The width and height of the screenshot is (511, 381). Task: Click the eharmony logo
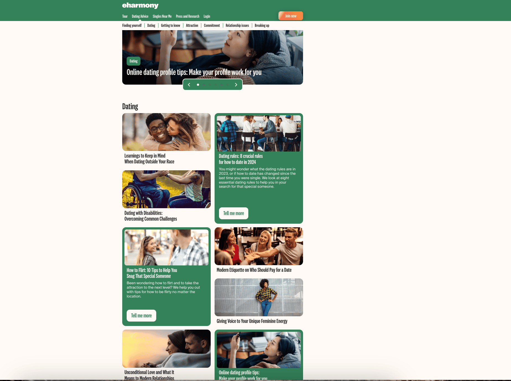[140, 6]
